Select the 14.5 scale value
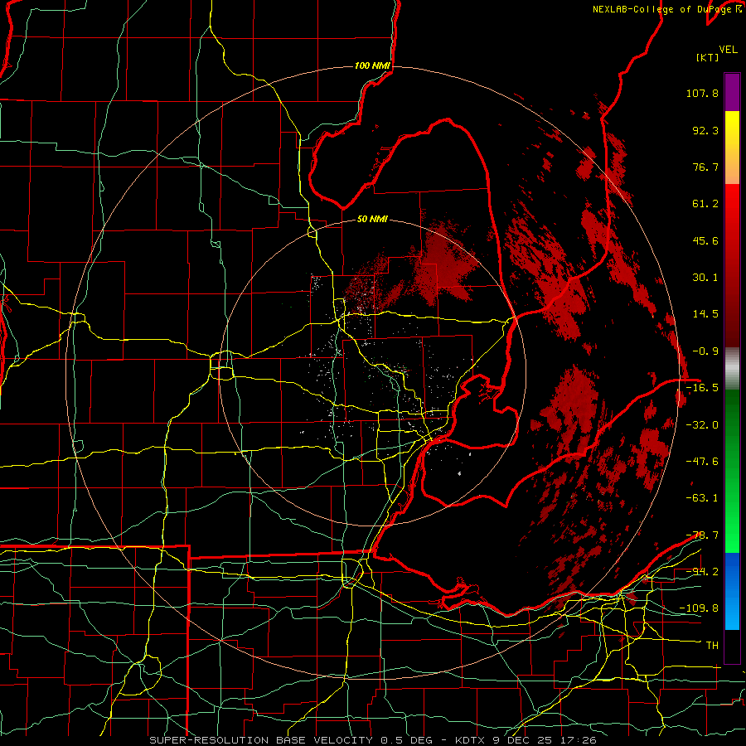Screen dimensions: 746x746 tap(705, 314)
